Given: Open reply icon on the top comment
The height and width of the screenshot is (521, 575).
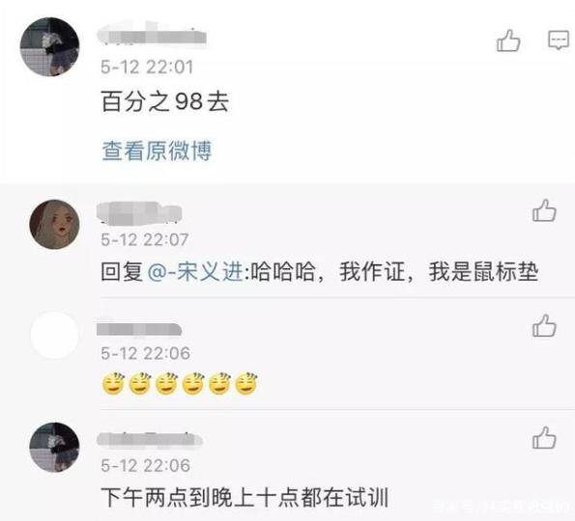Looking at the screenshot, I should tap(559, 40).
